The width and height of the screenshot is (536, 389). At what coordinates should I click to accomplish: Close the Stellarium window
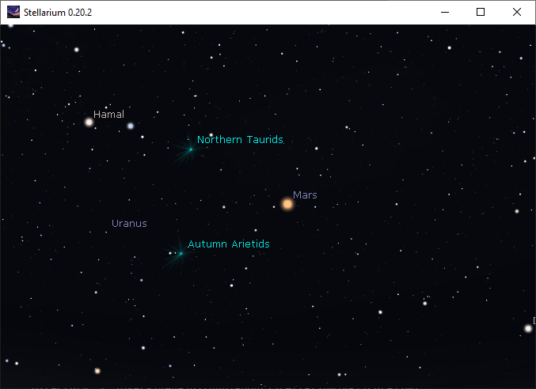pyautogui.click(x=517, y=12)
